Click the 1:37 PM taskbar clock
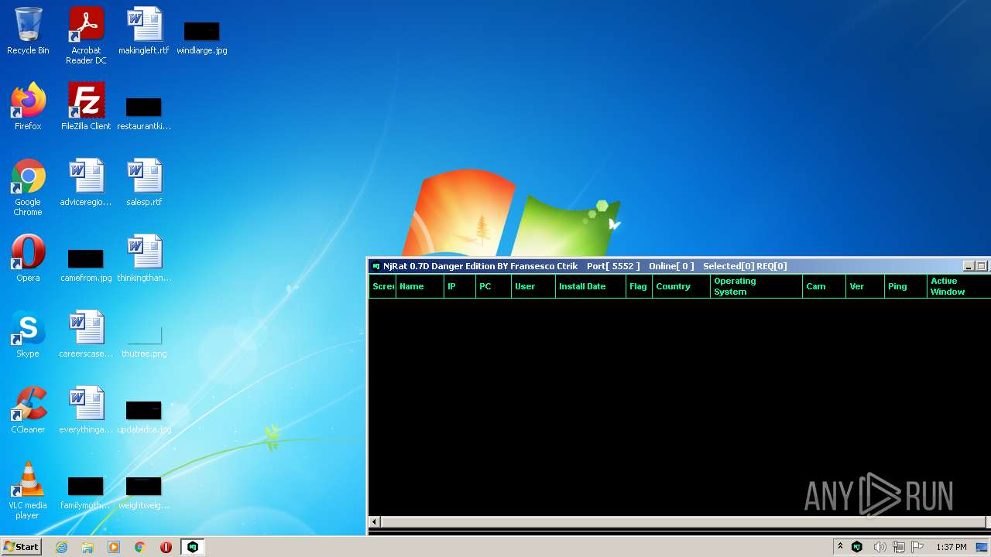The image size is (991, 557). click(951, 547)
